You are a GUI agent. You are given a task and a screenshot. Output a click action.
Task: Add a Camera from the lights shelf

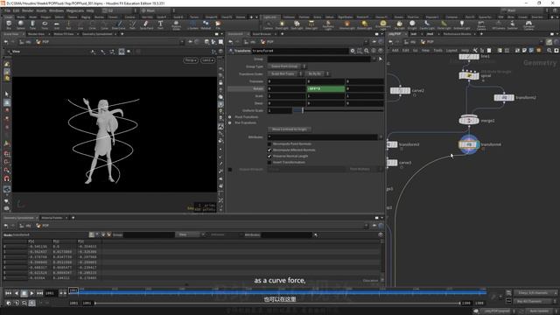coord(268,25)
